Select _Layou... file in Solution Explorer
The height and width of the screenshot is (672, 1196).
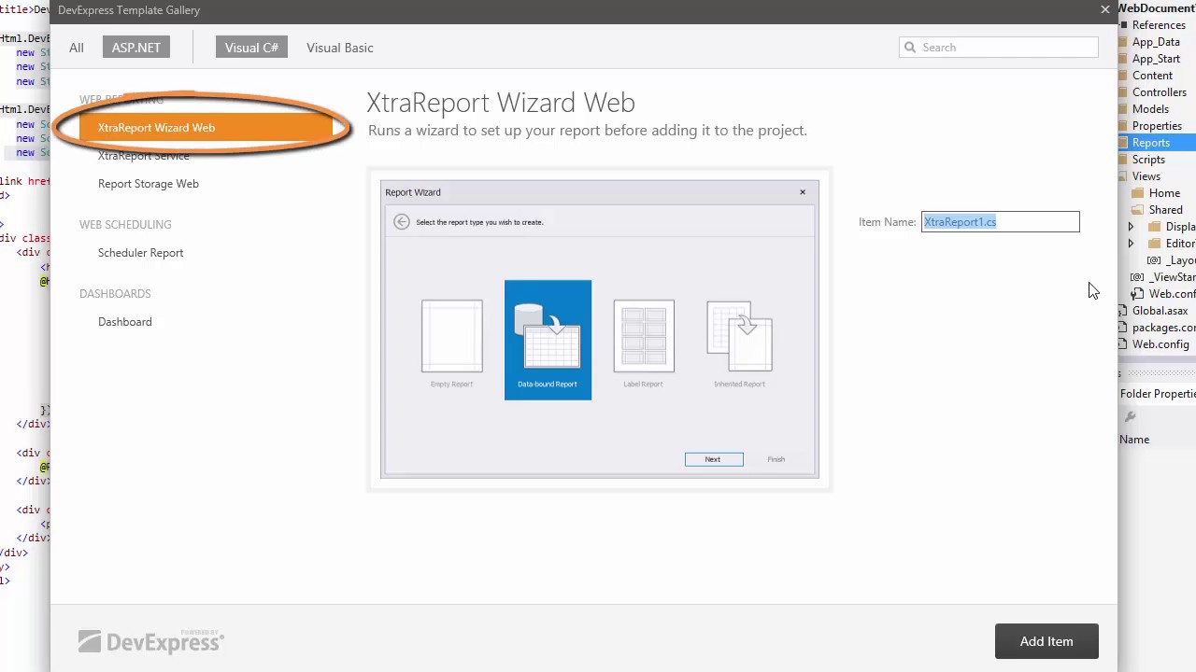click(x=1181, y=260)
